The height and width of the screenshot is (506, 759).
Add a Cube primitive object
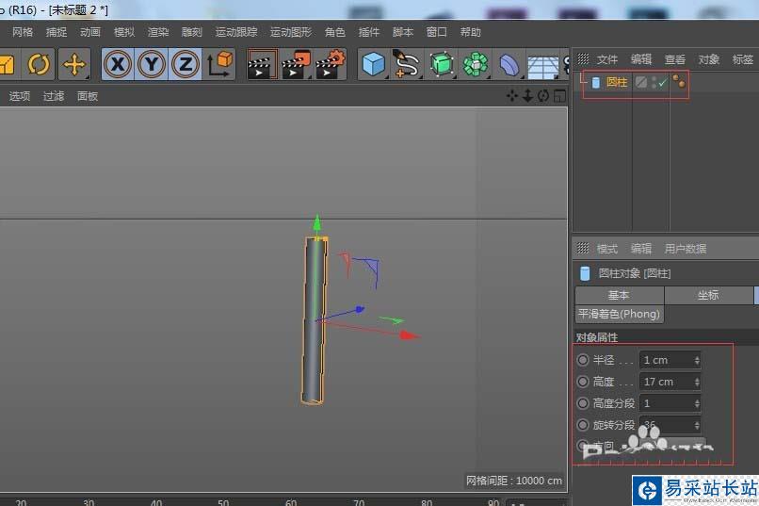374,64
